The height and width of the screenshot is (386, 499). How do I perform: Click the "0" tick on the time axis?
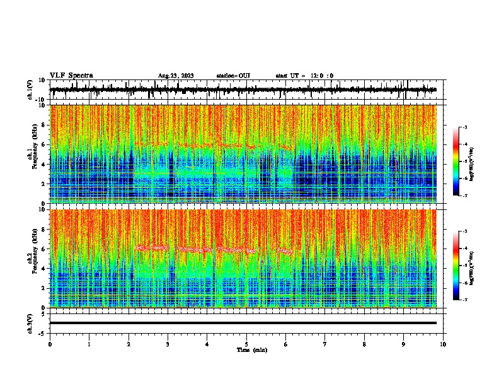tap(50, 344)
